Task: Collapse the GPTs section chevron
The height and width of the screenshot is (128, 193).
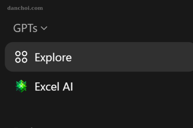Action: point(44,28)
